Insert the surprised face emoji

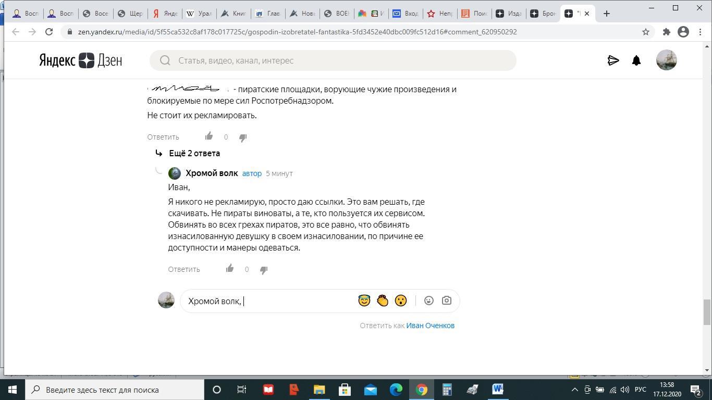point(401,301)
